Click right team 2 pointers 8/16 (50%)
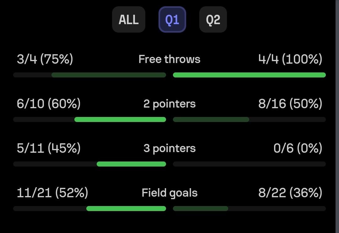The height and width of the screenshot is (233, 339). (290, 104)
